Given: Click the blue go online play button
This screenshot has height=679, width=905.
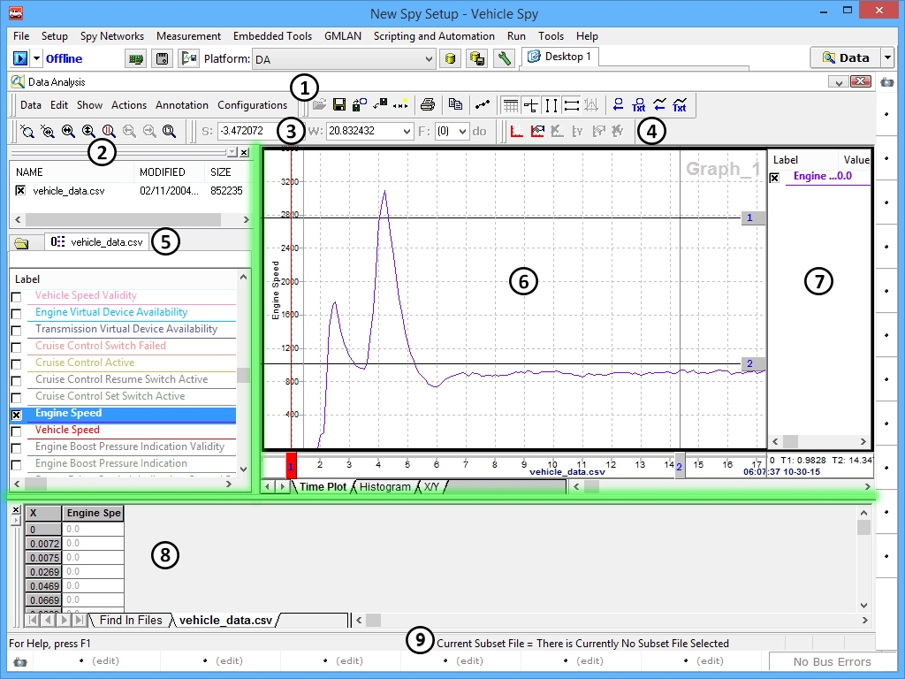Looking at the screenshot, I should [20, 58].
